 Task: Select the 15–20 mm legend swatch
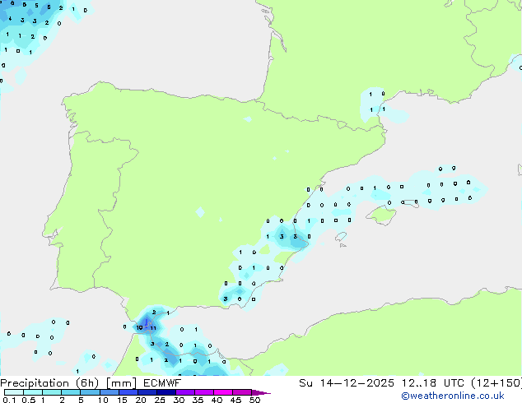tap(128, 392)
